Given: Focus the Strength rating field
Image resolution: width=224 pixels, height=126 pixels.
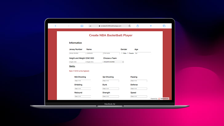Looking at the screenshot, I should 111,96.
